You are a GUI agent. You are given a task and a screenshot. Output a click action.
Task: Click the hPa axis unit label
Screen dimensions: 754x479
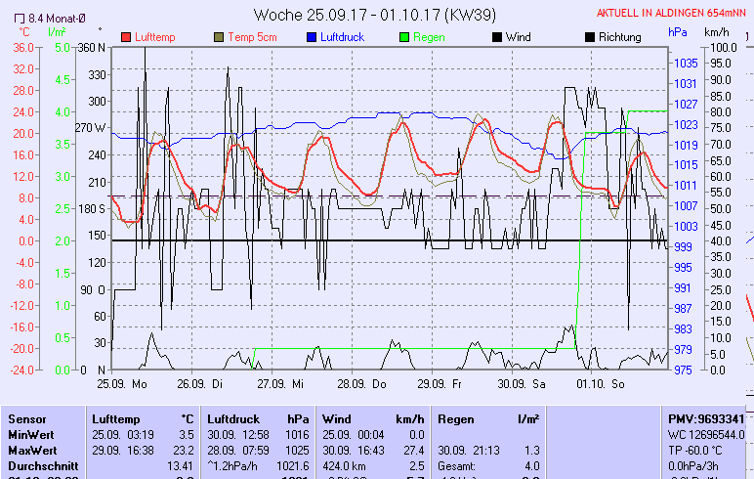point(678,31)
